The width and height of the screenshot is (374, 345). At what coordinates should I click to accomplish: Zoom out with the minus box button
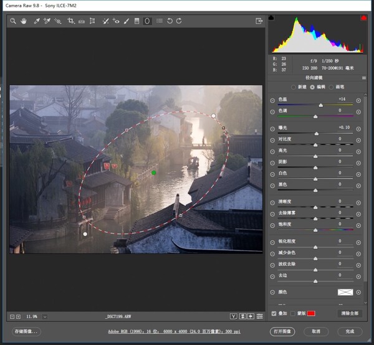[x=12, y=316]
